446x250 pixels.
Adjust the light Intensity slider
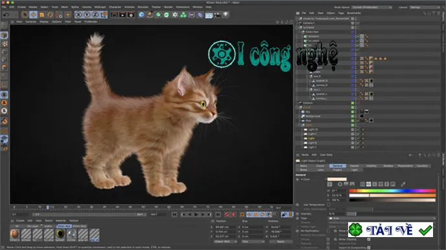click(x=391, y=214)
